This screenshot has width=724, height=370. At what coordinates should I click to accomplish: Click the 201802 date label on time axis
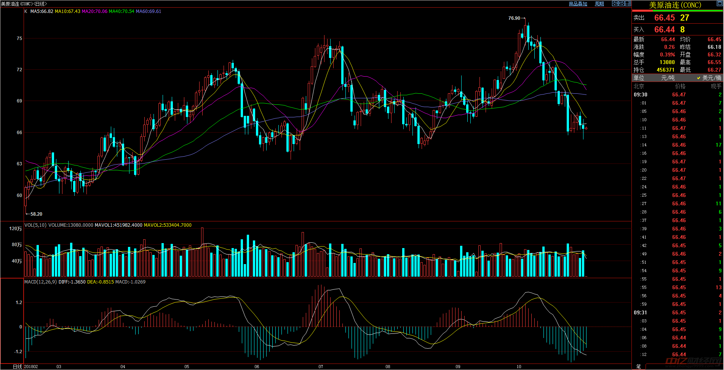tap(31, 367)
